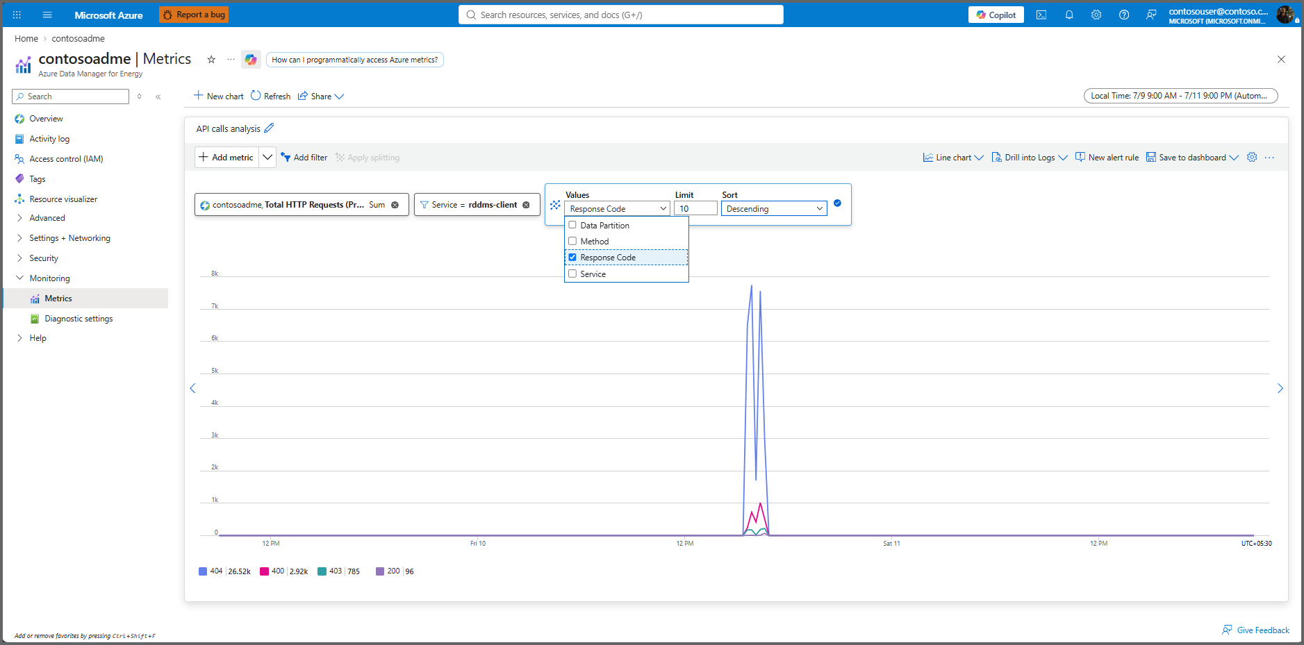This screenshot has width=1304, height=645.
Task: Open the Share dropdown
Action: point(321,97)
